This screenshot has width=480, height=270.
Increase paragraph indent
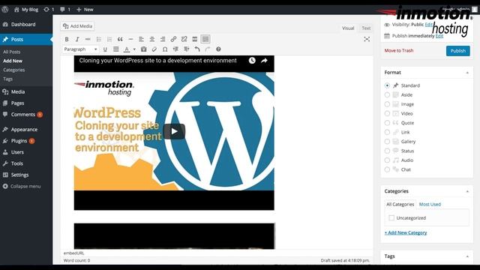[x=187, y=49]
